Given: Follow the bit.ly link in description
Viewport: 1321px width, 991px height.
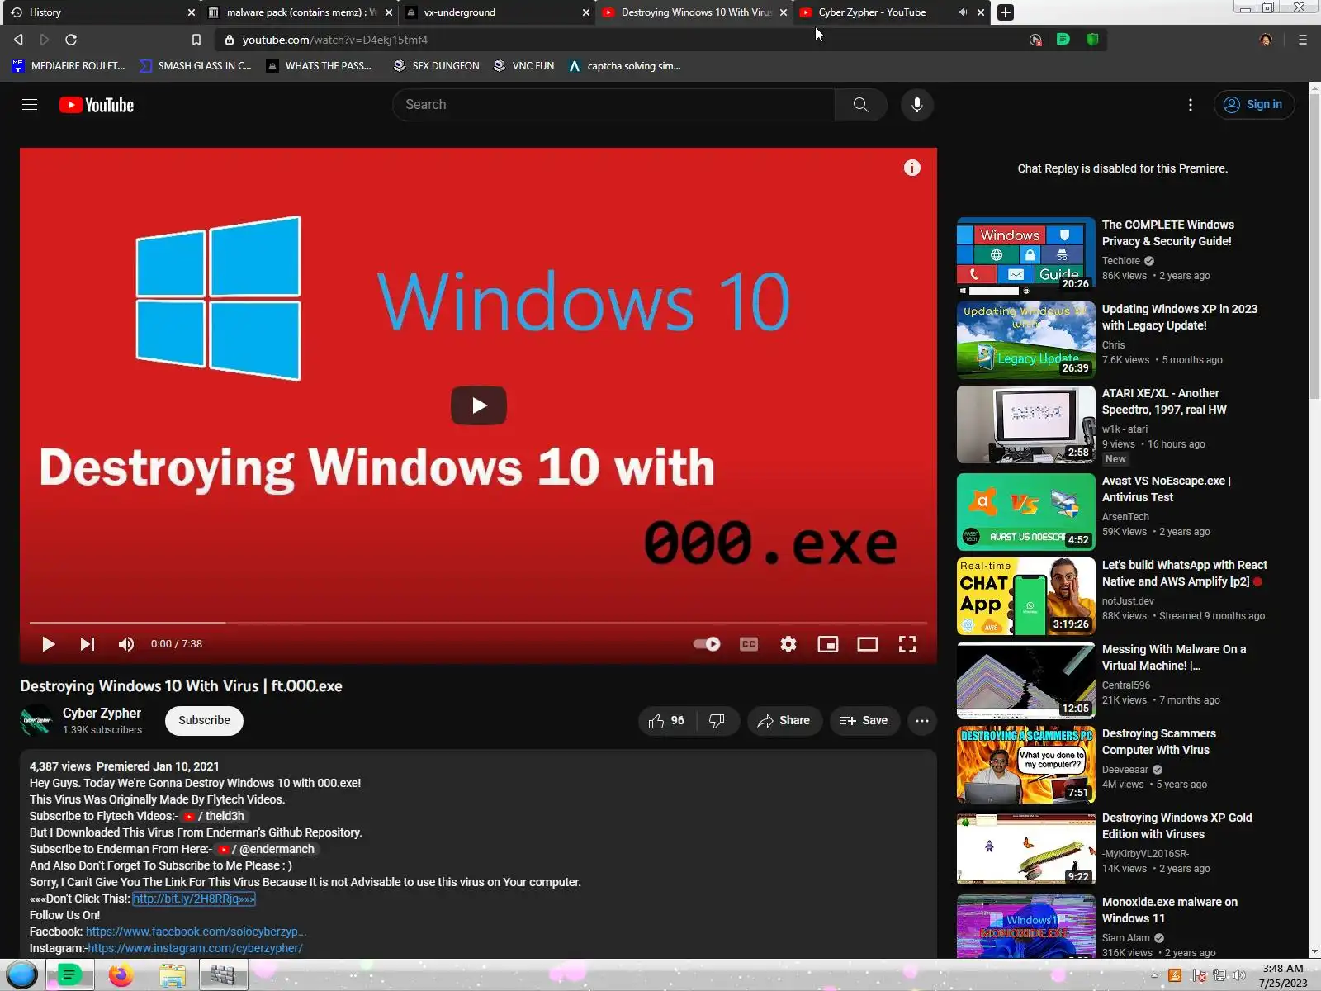Looking at the screenshot, I should pos(194,899).
